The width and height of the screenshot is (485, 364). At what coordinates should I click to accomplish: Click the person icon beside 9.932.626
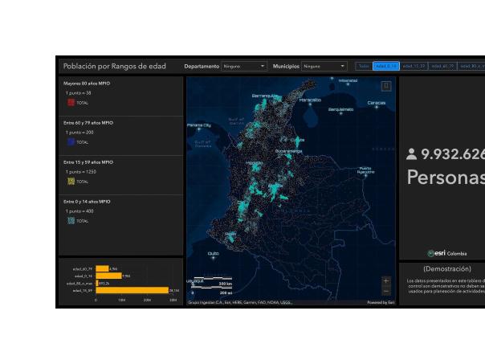pos(413,154)
